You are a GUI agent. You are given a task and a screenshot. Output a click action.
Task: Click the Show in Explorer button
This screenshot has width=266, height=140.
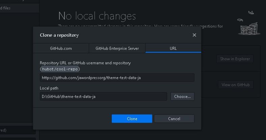(235, 59)
